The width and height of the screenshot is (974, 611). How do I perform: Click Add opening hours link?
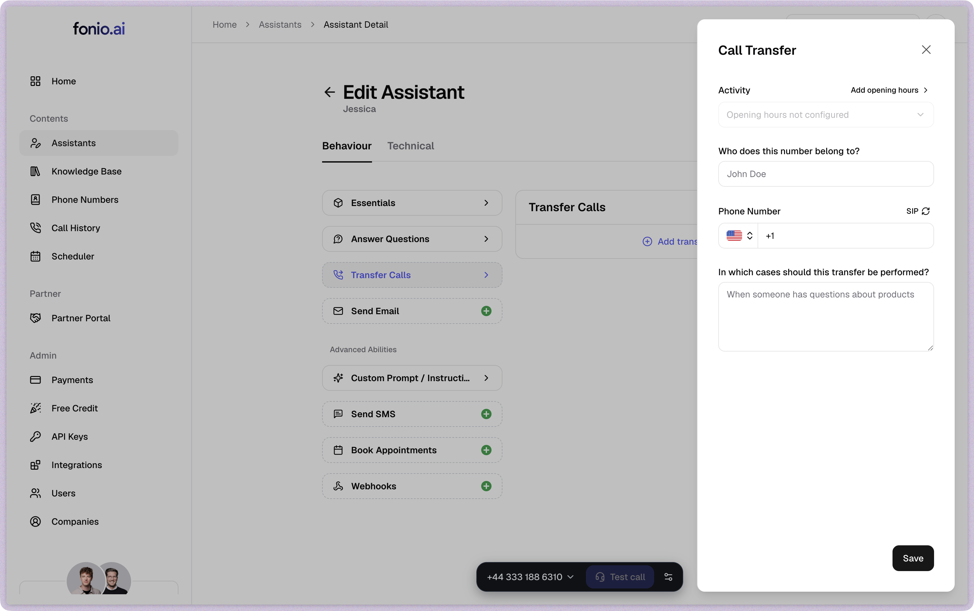[x=889, y=90]
